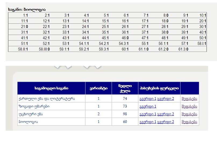Image resolution: width=217 pixels, height=164 pixels.
Task: Click answer cell 42:1
Action: tap(46, 38)
